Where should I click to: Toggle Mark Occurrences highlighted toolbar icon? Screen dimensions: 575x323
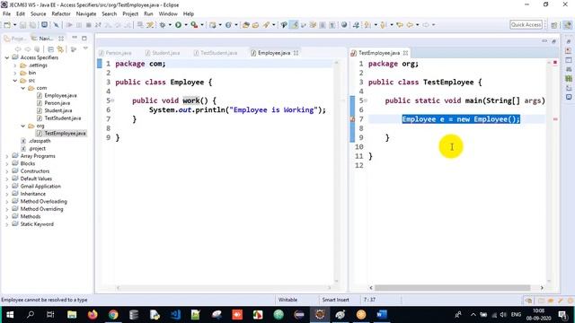294,25
